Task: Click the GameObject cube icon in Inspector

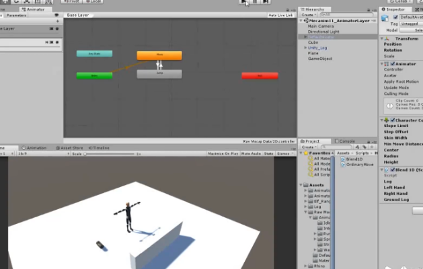Action: 385,17
